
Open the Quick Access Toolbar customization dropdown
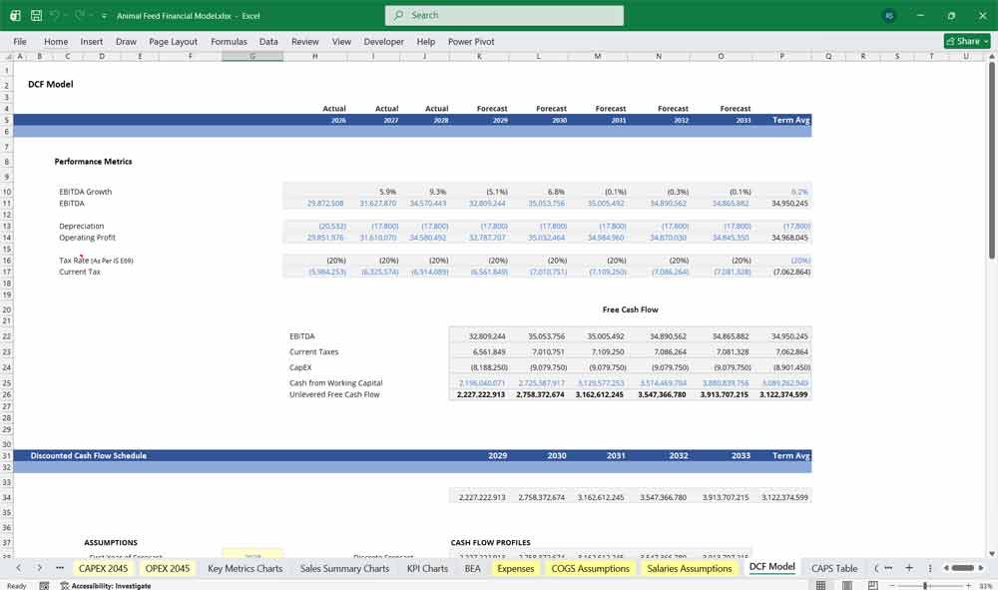point(103,16)
